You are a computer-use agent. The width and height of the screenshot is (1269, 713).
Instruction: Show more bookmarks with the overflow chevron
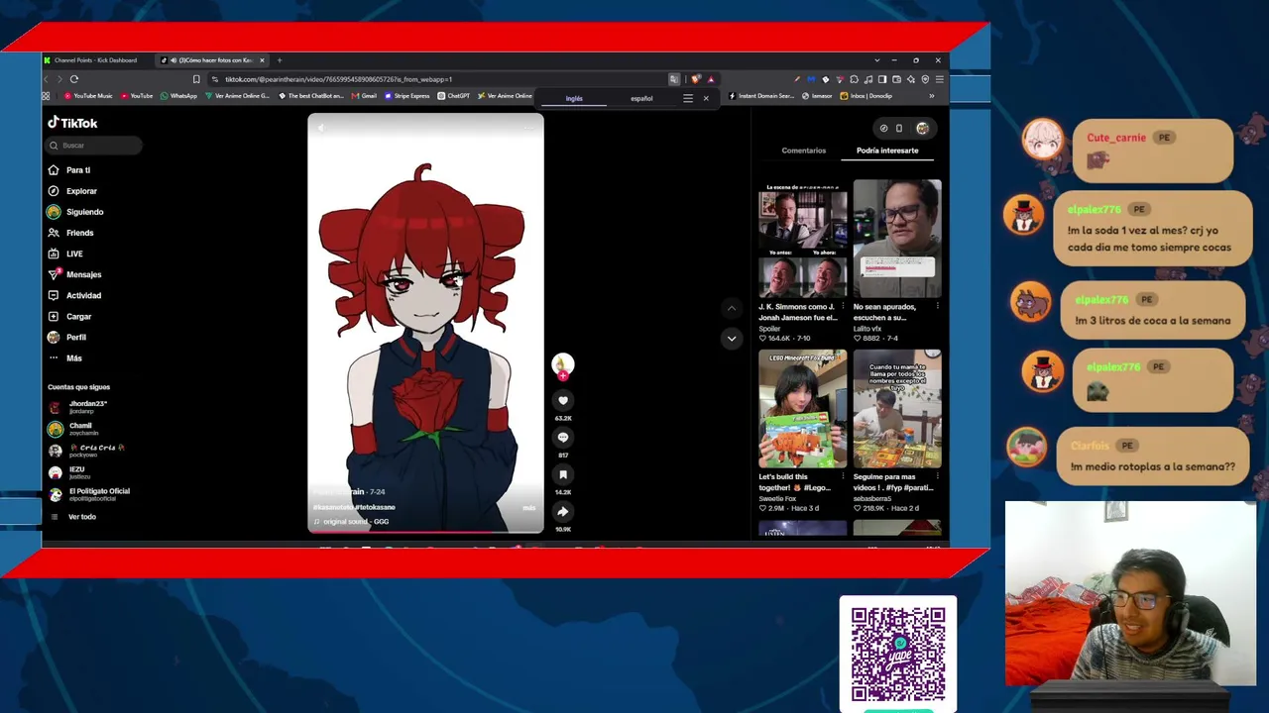coord(931,96)
